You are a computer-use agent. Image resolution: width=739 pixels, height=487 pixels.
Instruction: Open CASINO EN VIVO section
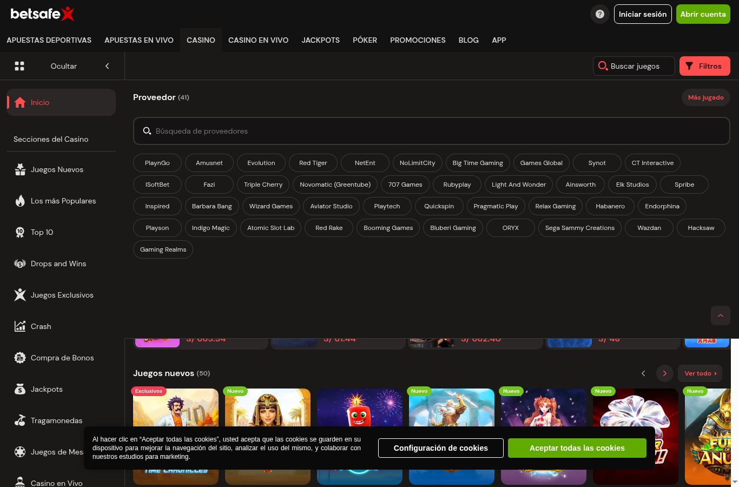[258, 40]
